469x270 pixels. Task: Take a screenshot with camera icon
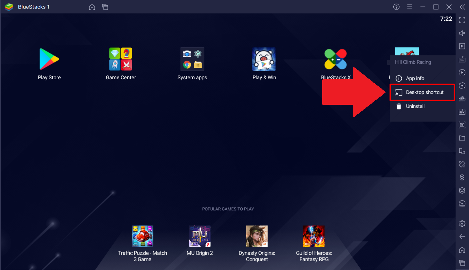pos(462,125)
